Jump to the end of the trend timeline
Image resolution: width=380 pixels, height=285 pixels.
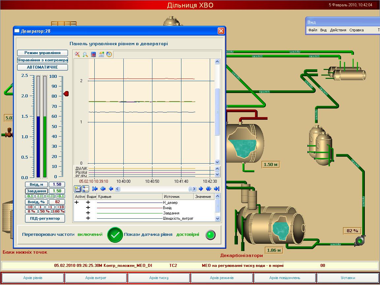click(216, 189)
